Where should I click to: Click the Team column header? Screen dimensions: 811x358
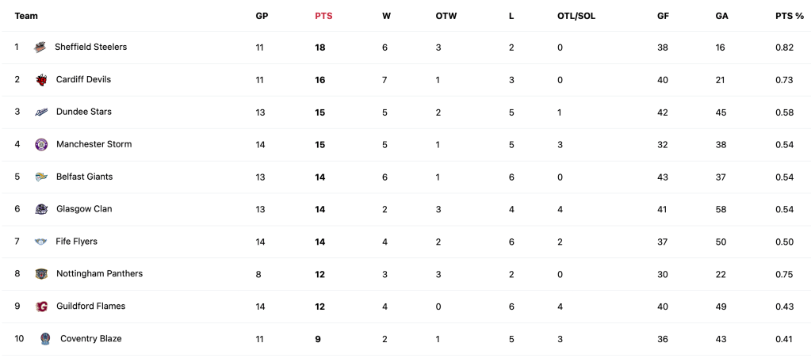coord(26,16)
